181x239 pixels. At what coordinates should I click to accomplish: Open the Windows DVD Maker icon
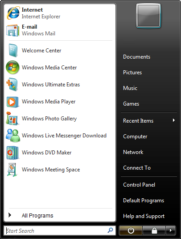12,153
